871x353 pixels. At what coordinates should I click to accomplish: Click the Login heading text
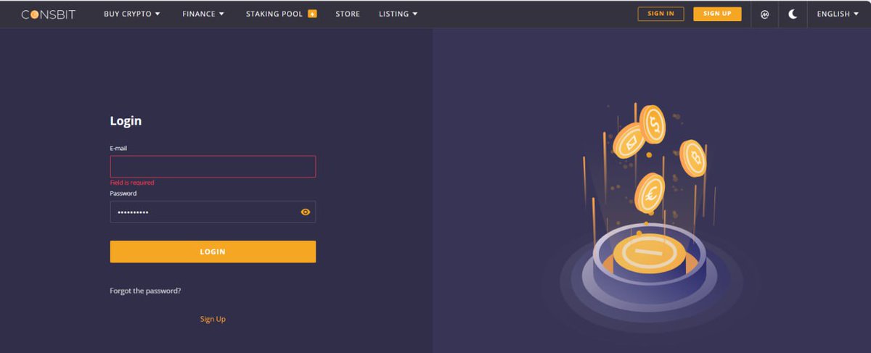[126, 121]
